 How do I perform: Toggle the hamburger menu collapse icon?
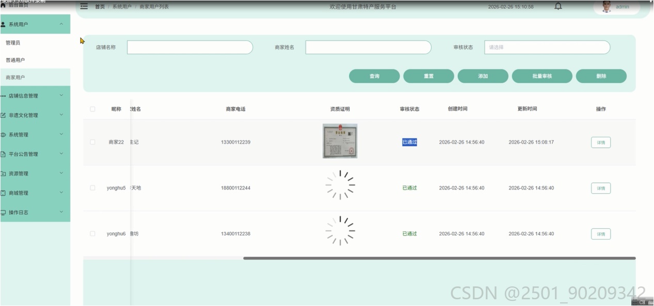[x=84, y=7]
